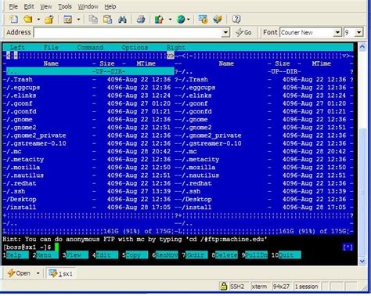
Task: Open the View menu
Action: [x=46, y=6]
